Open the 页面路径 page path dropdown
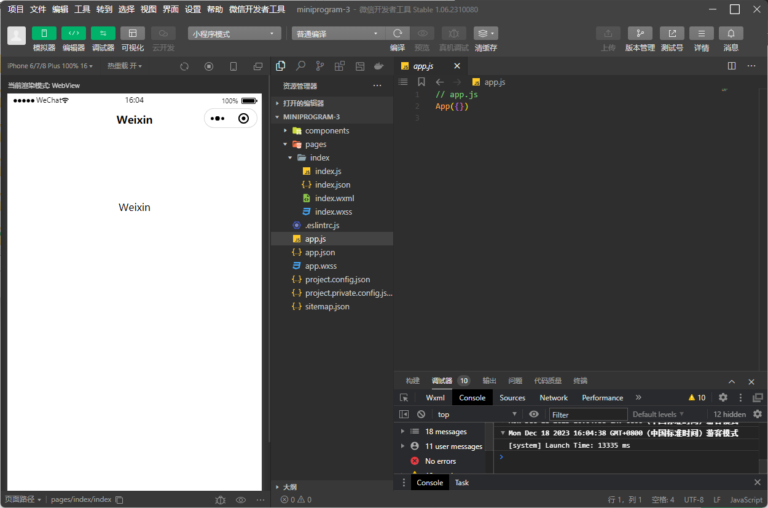 pos(23,499)
